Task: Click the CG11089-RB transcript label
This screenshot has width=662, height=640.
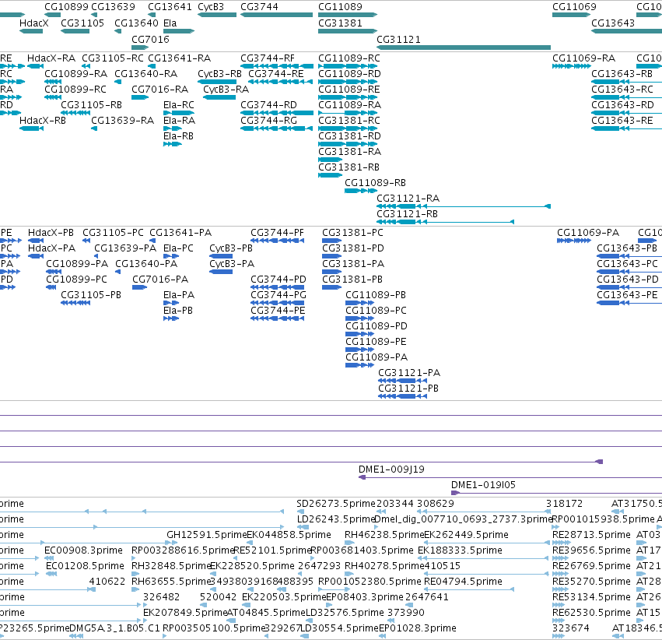Action: (x=375, y=183)
